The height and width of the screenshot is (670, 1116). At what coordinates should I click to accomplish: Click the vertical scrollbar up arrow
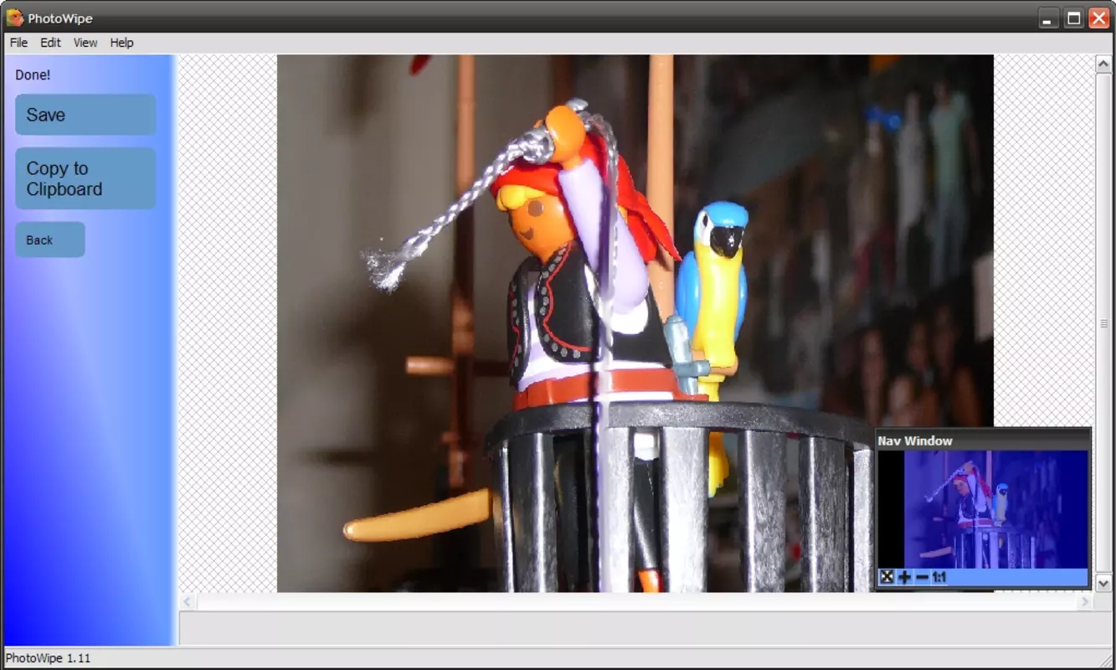pyautogui.click(x=1103, y=64)
